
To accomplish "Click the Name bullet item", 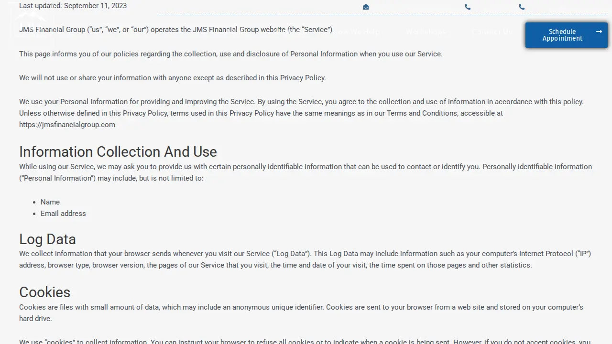I will (50, 202).
